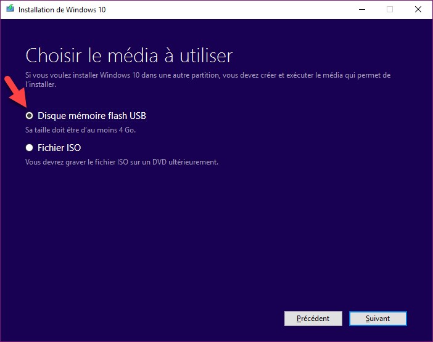Click the 'Si vous voulez installer Windows 10' paragraph
This screenshot has height=342, width=433.
click(208, 79)
